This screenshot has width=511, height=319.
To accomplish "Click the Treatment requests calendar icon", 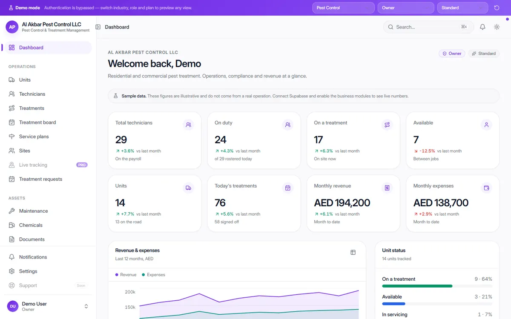I will tap(11, 179).
